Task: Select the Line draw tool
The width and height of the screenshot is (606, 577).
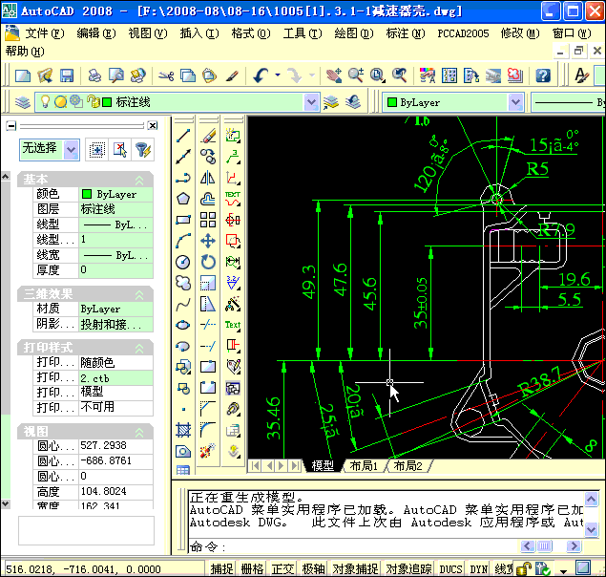Action: [x=183, y=136]
